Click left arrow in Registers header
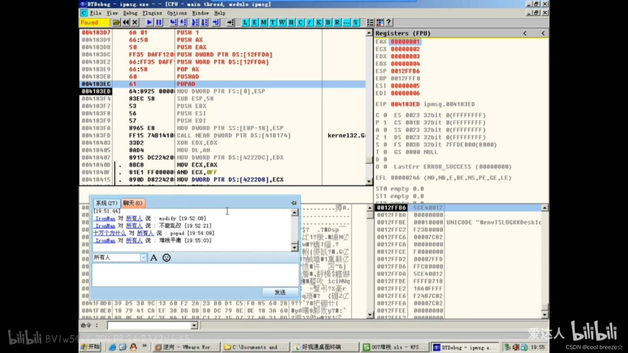Viewport: 628px width, 353px height. 525,33
